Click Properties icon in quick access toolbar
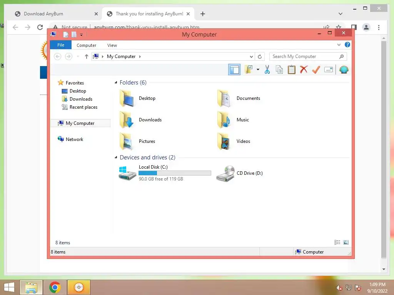The height and width of the screenshot is (295, 394). [65, 34]
